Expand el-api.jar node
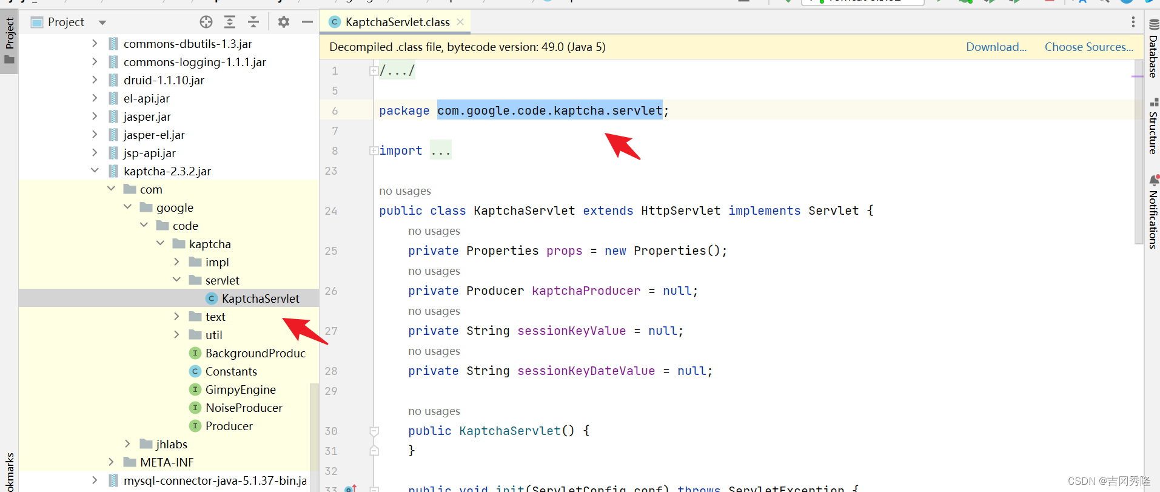The width and height of the screenshot is (1160, 492). 95,98
